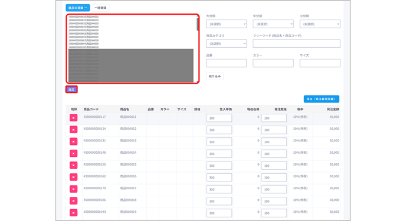Click the 商品名 column header
This screenshot has width=406, height=221.
click(125, 110)
